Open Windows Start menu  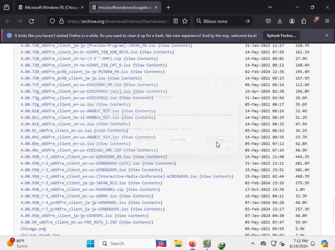coord(91,243)
